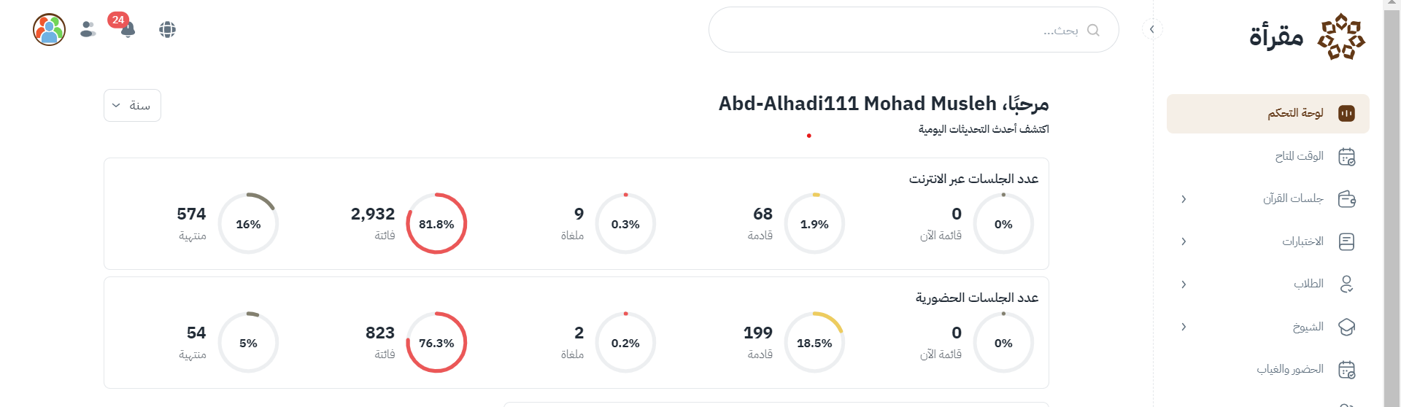Click the 81.8% missed sessions progress ring
This screenshot has height=407, width=1401.
point(436,224)
